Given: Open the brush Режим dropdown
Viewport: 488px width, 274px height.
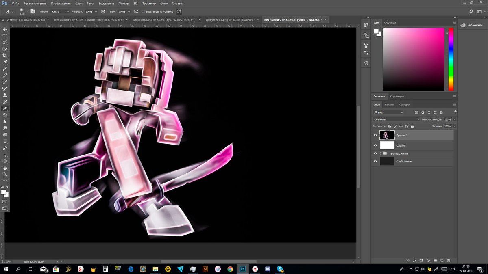Looking at the screenshot, I should coord(60,11).
